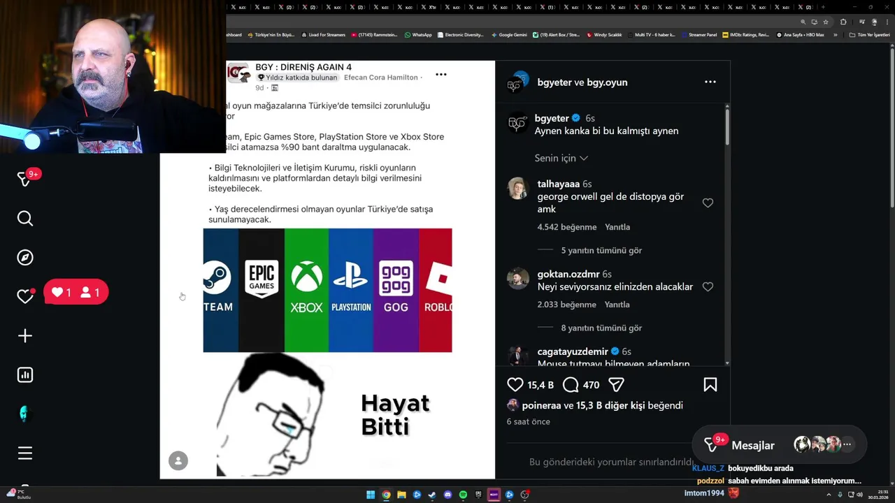Open the hamburger More menu in sidebar

[x=25, y=453]
